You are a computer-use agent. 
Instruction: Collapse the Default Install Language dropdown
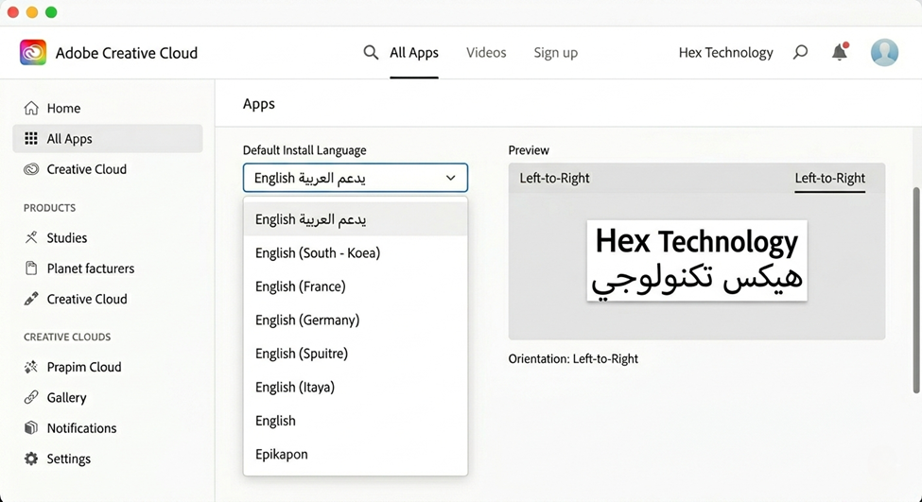[x=356, y=178]
